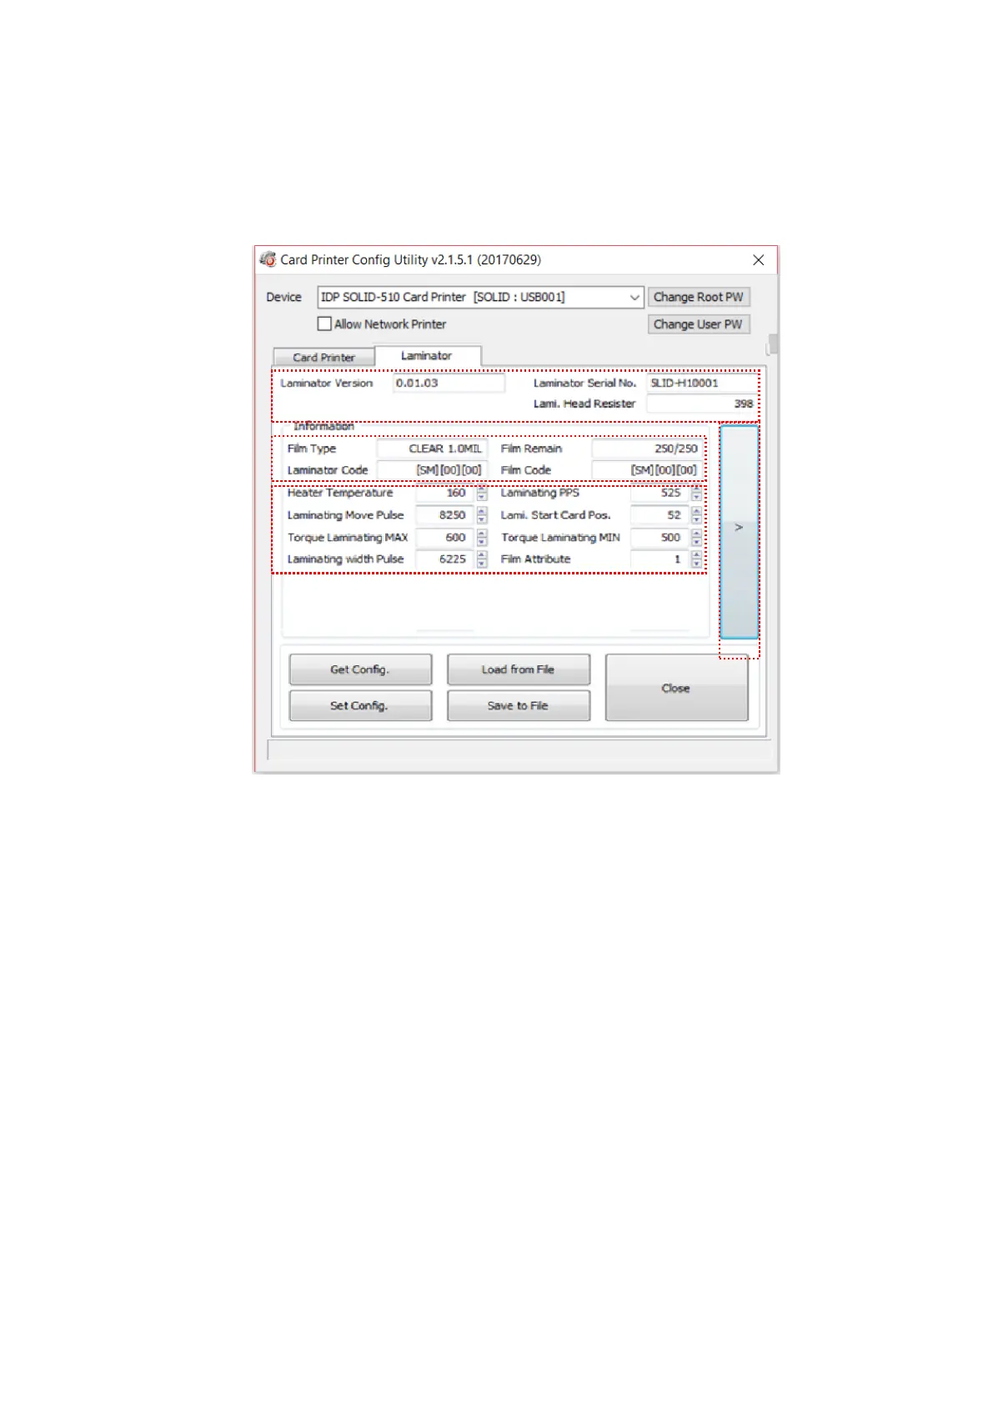993x1404 pixels.
Task: Click the Heater Temperature label
Action: click(340, 493)
